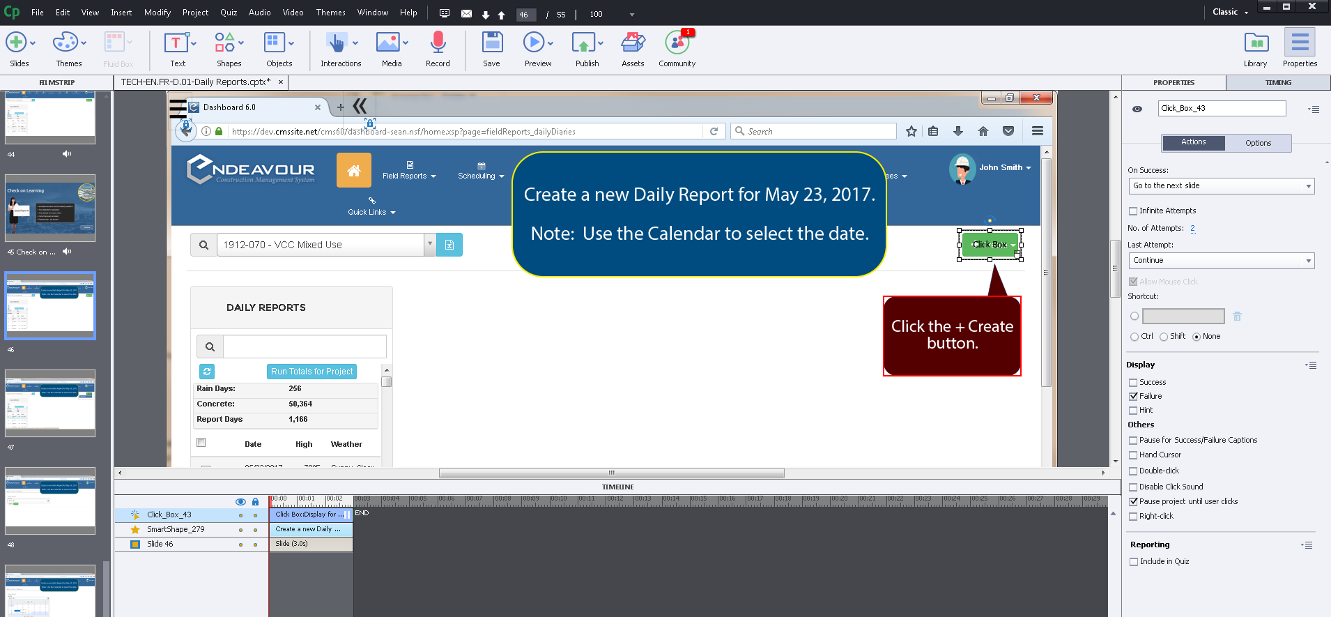Click the Save floppy disk icon
Image resolution: width=1331 pixels, height=617 pixels.
[492, 44]
